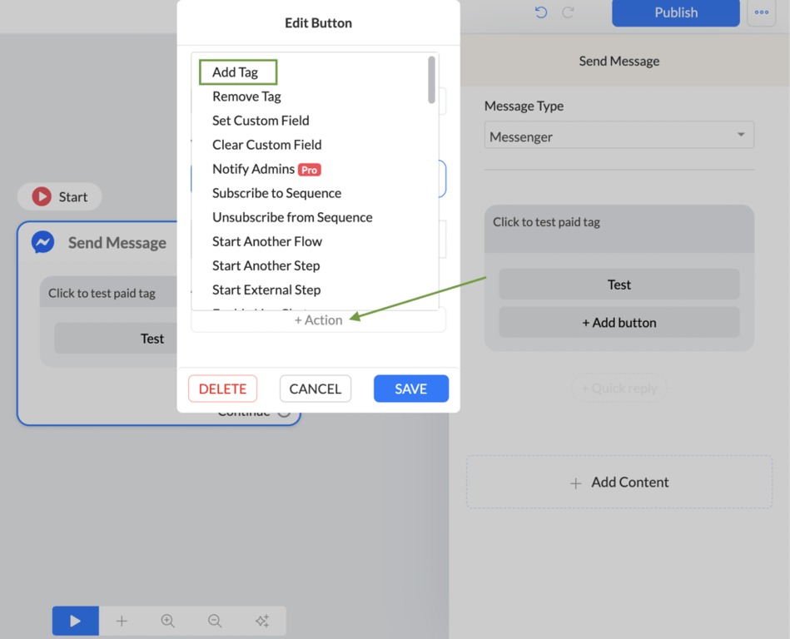The height and width of the screenshot is (639, 790).
Task: Click the action list scrollbar
Action: tap(432, 80)
